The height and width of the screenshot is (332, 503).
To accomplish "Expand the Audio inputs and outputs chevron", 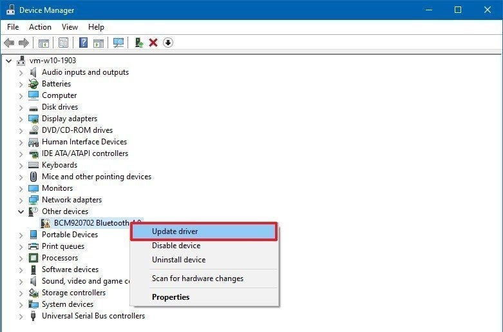I will point(21,73).
